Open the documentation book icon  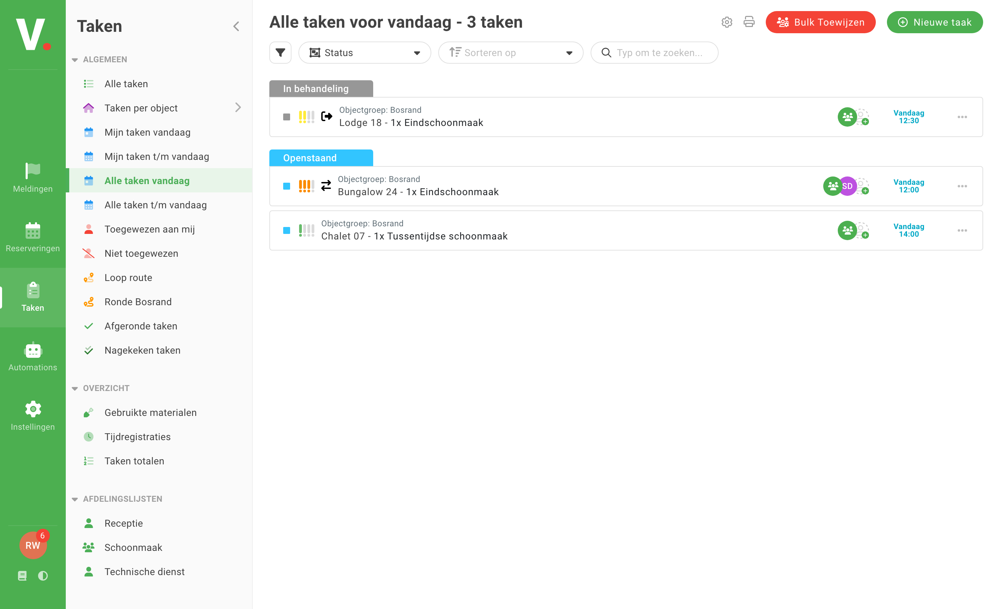22,575
